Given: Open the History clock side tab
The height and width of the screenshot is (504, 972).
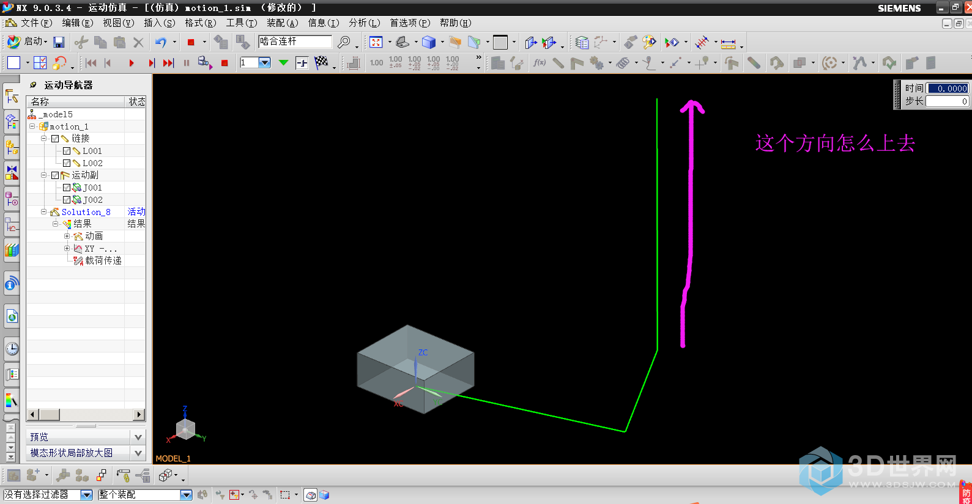Looking at the screenshot, I should tap(12, 349).
